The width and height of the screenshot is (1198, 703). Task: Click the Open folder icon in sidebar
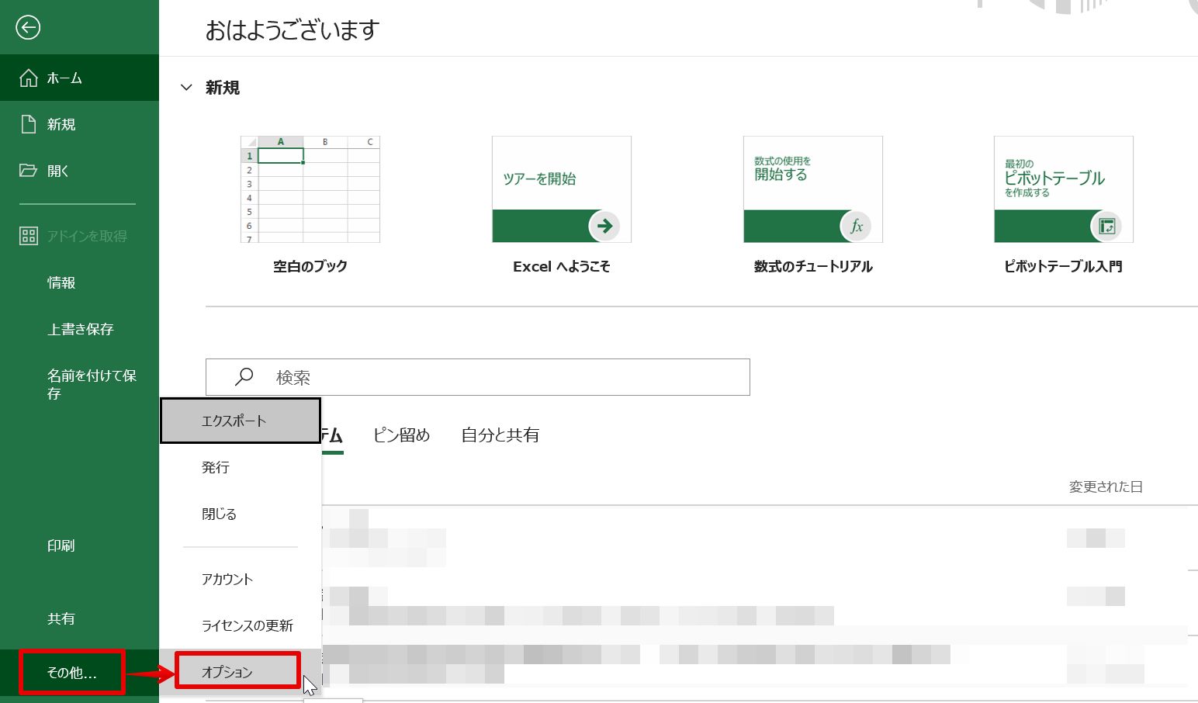[29, 171]
